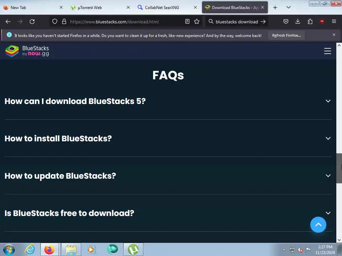Open tracking protection shield icon
This screenshot has width=342, height=256.
(55, 22)
